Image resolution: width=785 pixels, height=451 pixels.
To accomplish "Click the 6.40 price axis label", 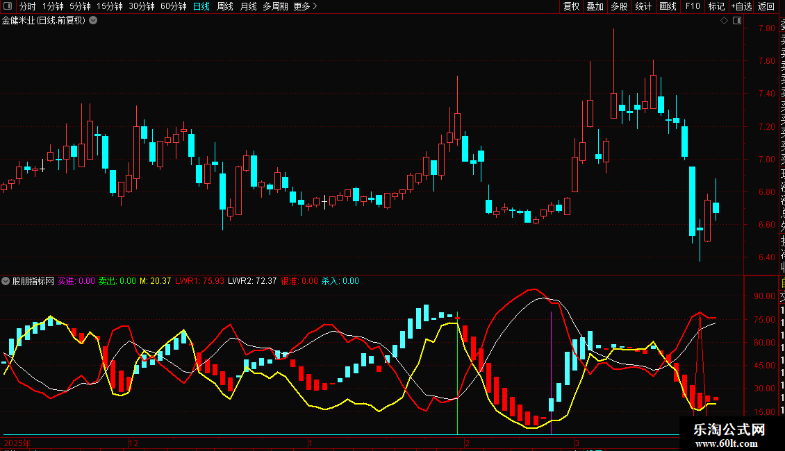I will pyautogui.click(x=766, y=257).
